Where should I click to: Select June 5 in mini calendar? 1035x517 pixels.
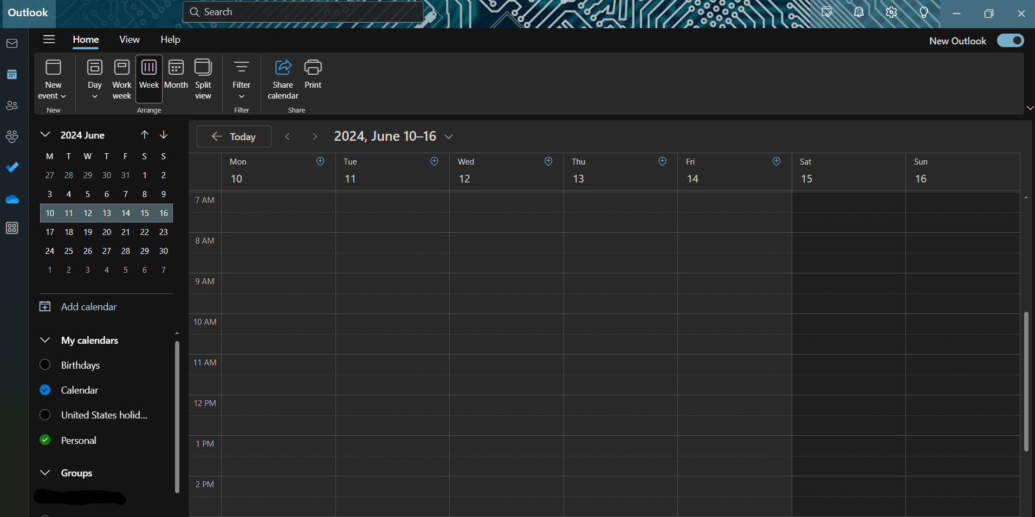point(88,194)
